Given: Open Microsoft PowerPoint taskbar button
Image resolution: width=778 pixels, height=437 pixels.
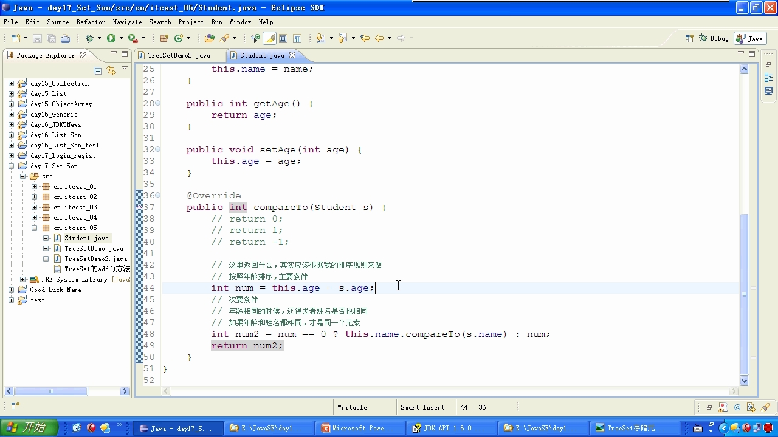Looking at the screenshot, I should click(x=359, y=428).
